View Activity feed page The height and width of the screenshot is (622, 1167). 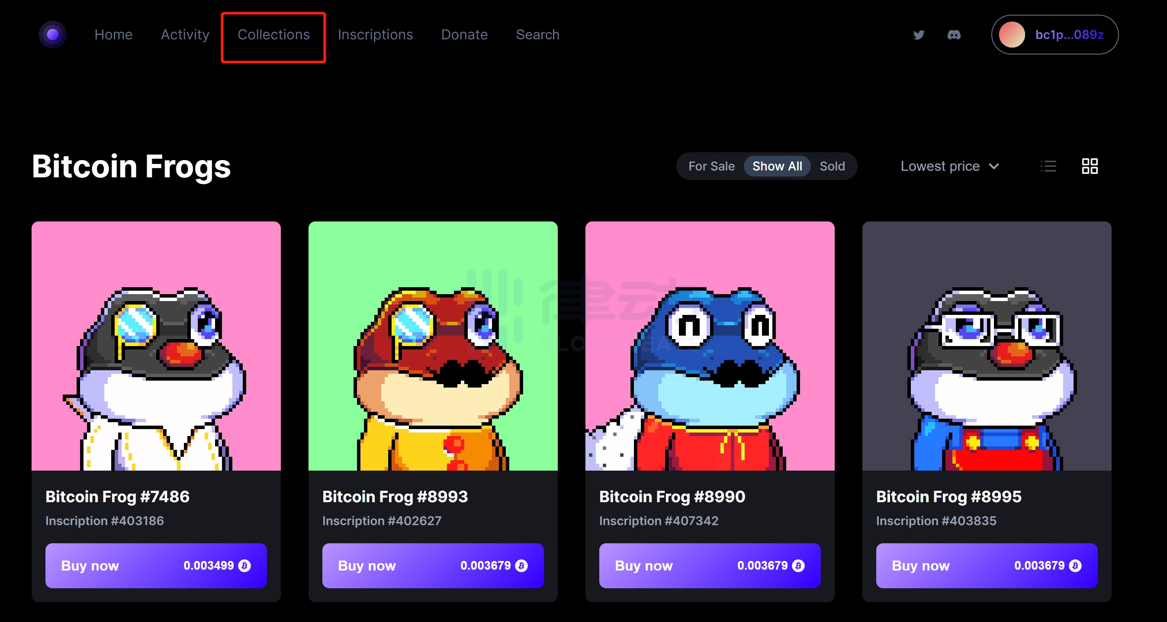point(184,35)
